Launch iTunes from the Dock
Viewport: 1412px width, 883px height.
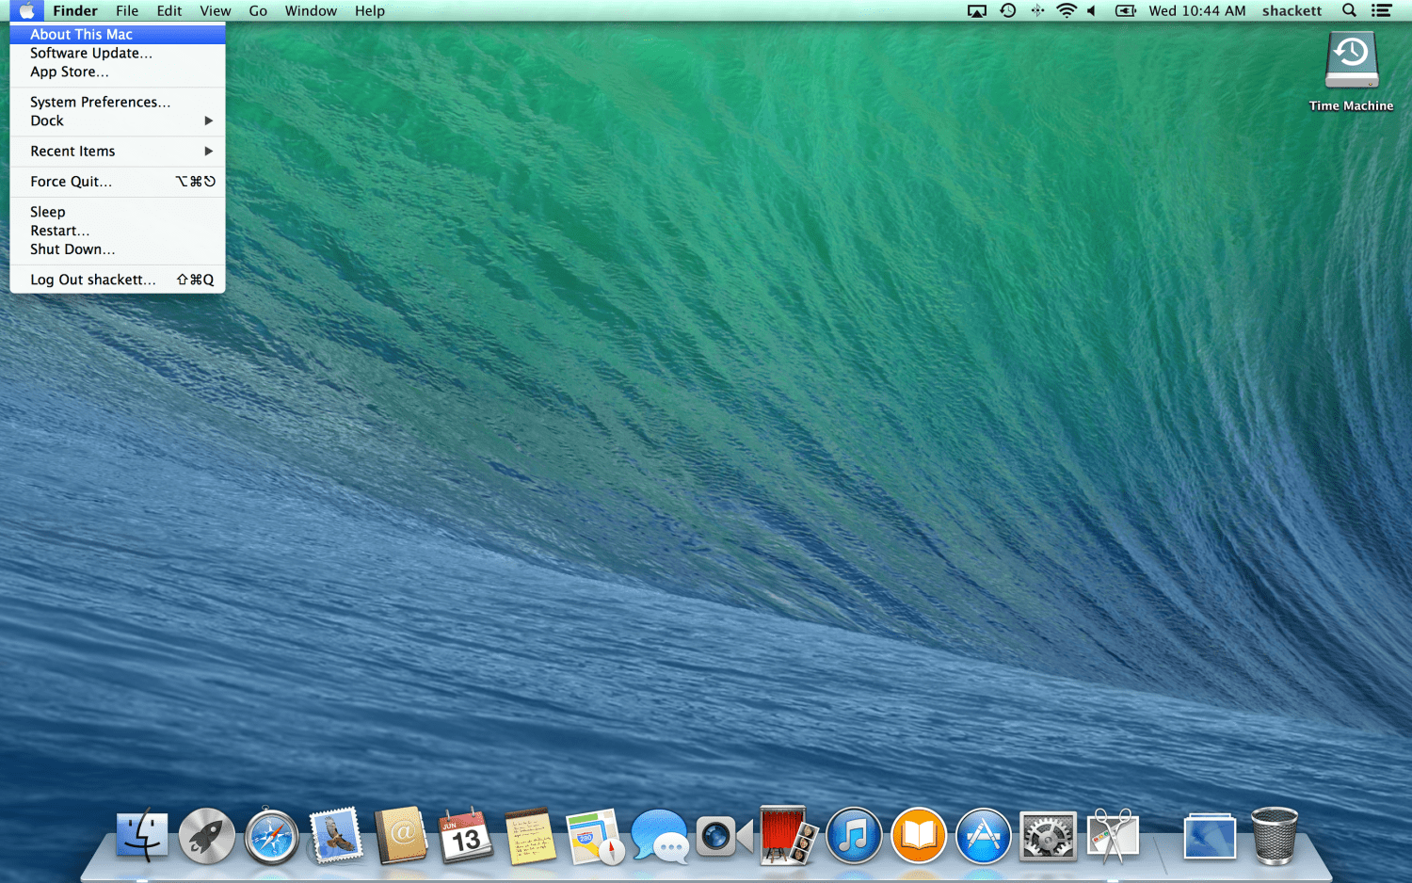pyautogui.click(x=854, y=836)
